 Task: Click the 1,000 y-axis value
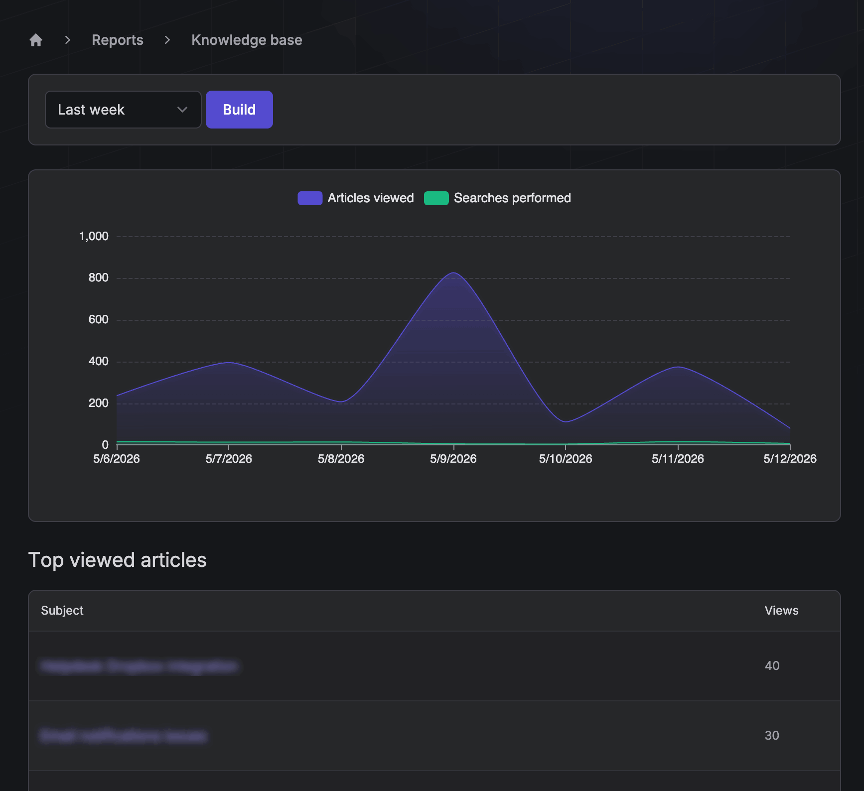tap(94, 237)
